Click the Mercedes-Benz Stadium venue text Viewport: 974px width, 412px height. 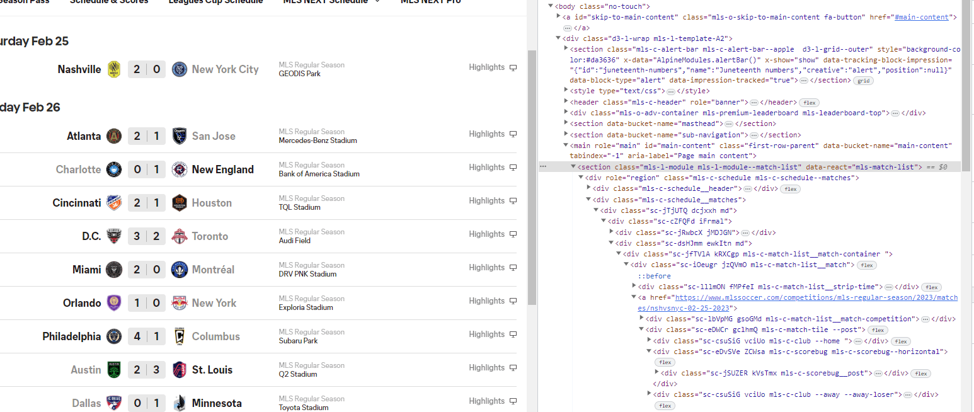point(318,140)
